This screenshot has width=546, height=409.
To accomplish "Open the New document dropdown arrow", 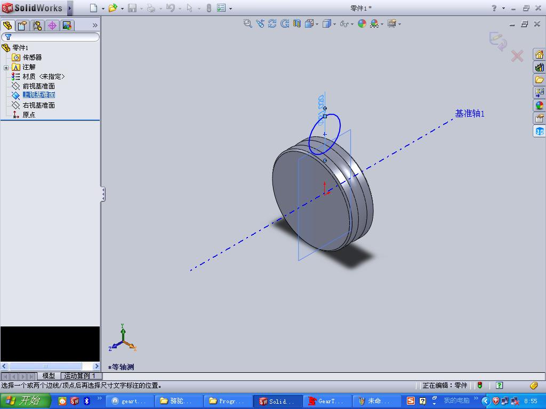I will 103,9.
